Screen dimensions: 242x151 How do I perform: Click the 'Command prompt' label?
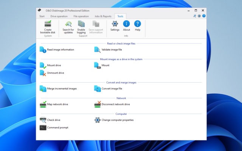click(x=57, y=128)
